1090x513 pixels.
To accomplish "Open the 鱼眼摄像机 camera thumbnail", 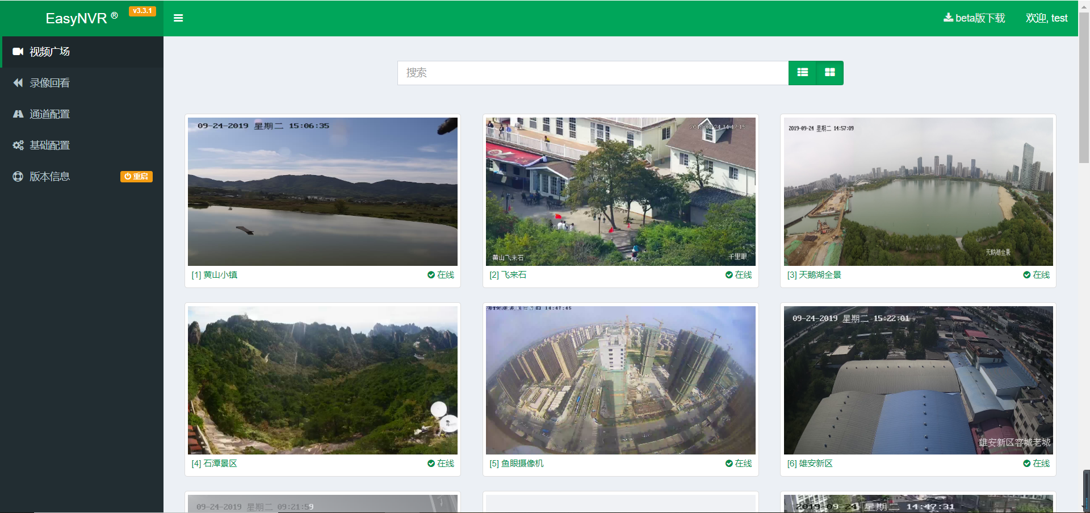I will coord(621,381).
